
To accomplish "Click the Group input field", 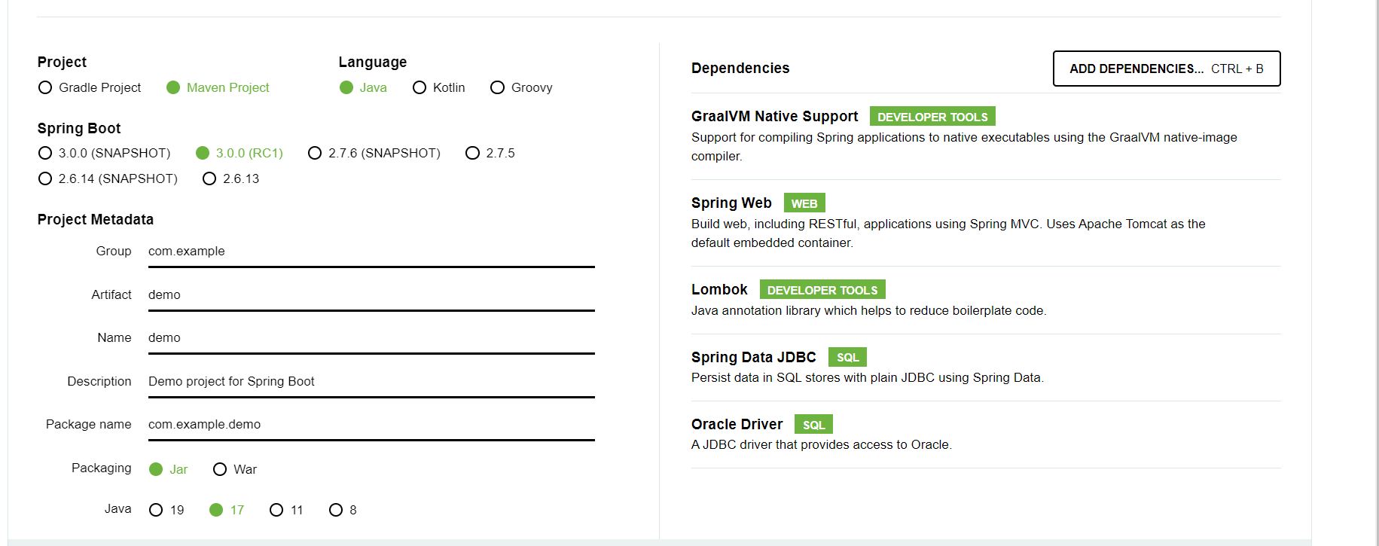I will [x=371, y=252].
